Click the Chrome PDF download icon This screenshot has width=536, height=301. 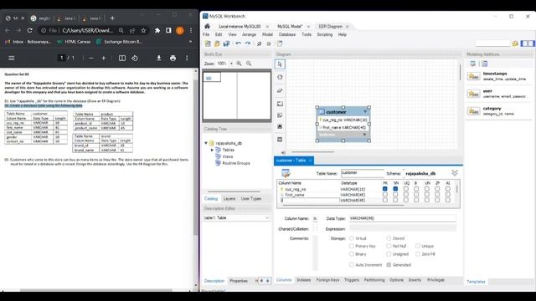point(158,58)
